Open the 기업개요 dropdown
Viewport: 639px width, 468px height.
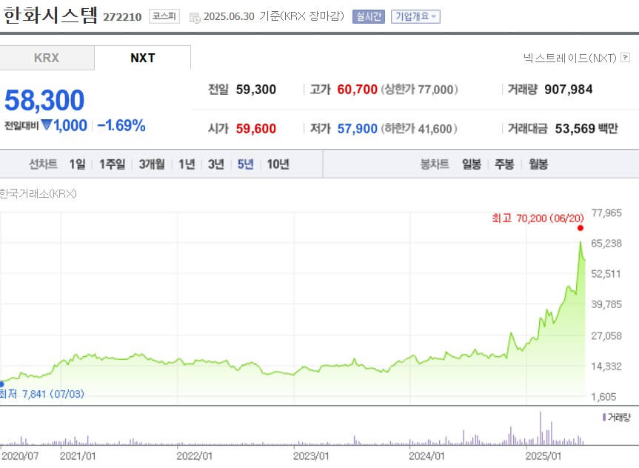[x=415, y=16]
